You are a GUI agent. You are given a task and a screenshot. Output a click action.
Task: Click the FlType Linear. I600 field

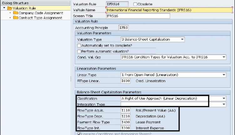126,81
